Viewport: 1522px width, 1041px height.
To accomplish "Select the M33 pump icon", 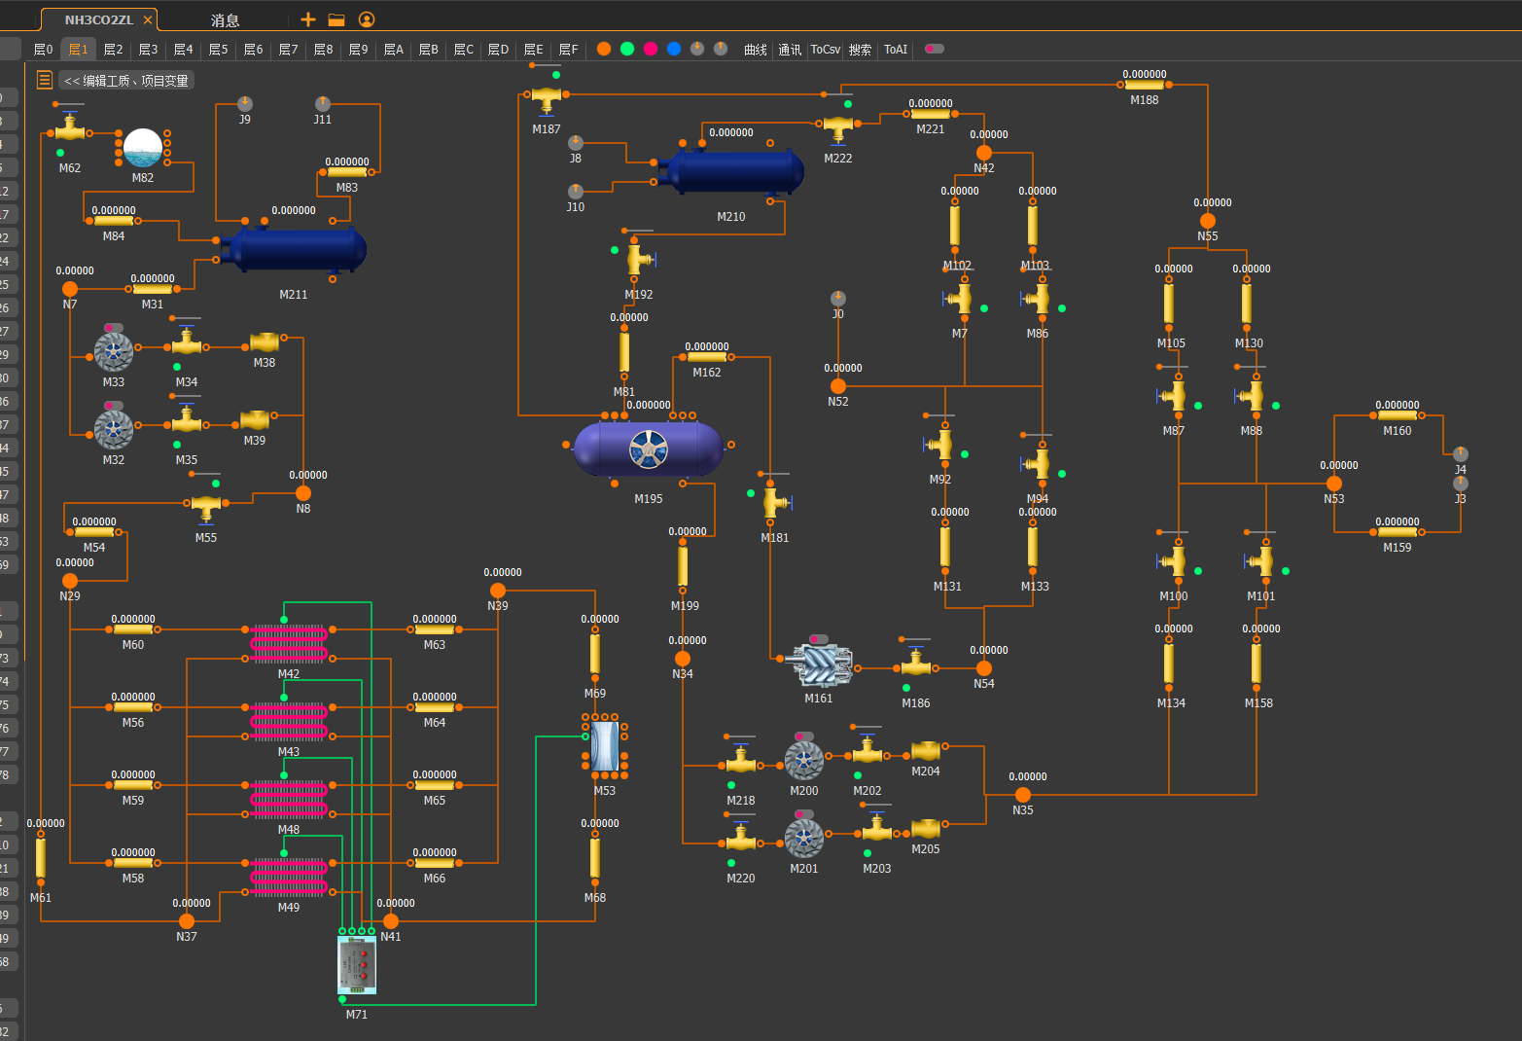I will coord(114,351).
